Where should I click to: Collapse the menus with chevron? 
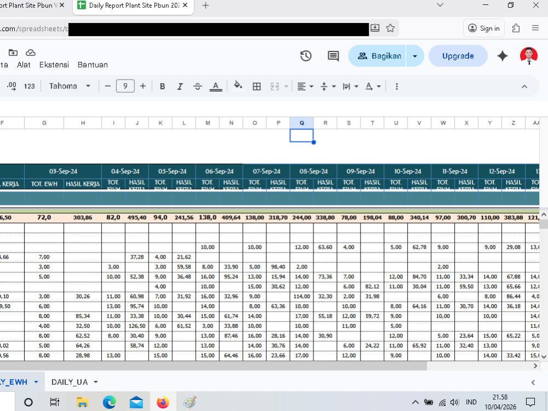pos(524,87)
